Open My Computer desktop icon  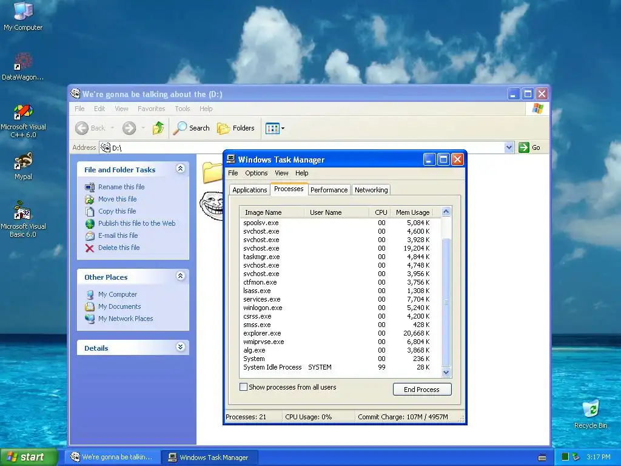23,16
